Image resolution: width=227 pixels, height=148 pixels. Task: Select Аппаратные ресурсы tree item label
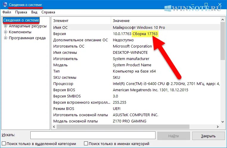coord(28,26)
